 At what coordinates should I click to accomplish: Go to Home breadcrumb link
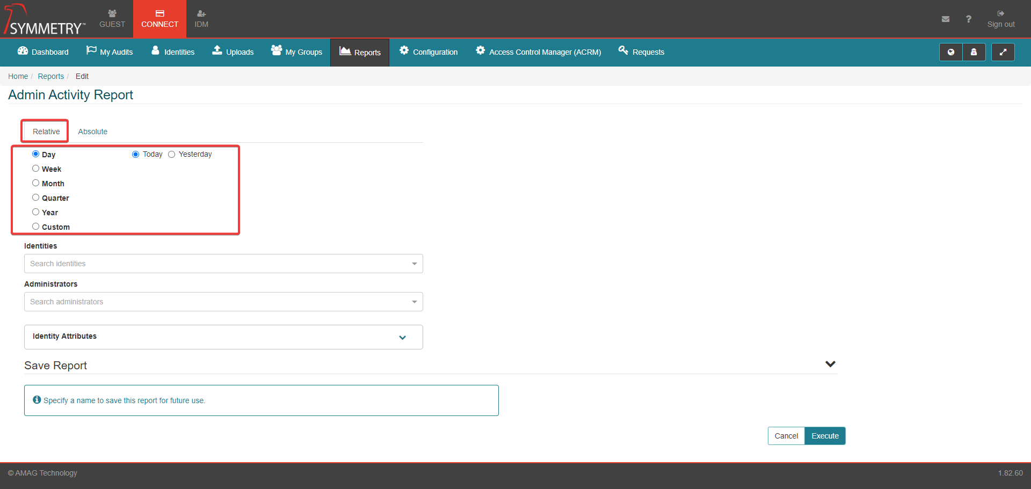(18, 76)
